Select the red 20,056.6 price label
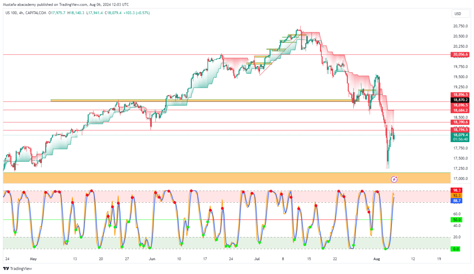This screenshot has height=274, width=474. tap(460, 55)
